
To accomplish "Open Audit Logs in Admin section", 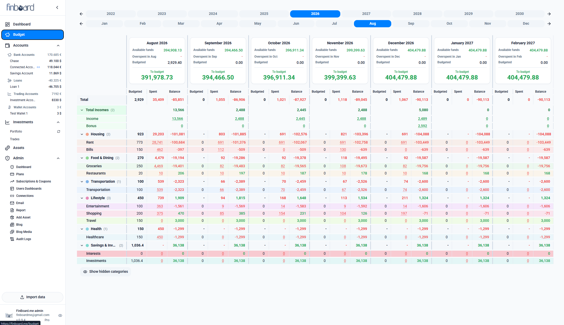I will click(x=23, y=239).
